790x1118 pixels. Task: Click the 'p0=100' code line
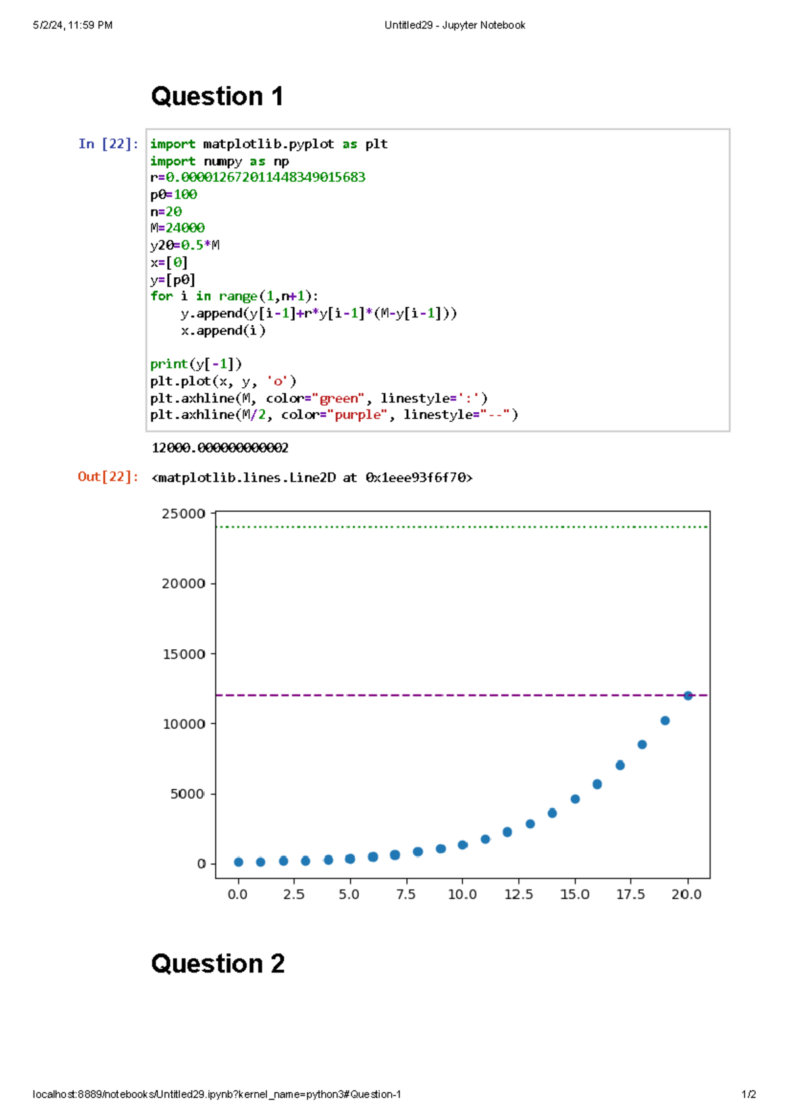coord(174,194)
